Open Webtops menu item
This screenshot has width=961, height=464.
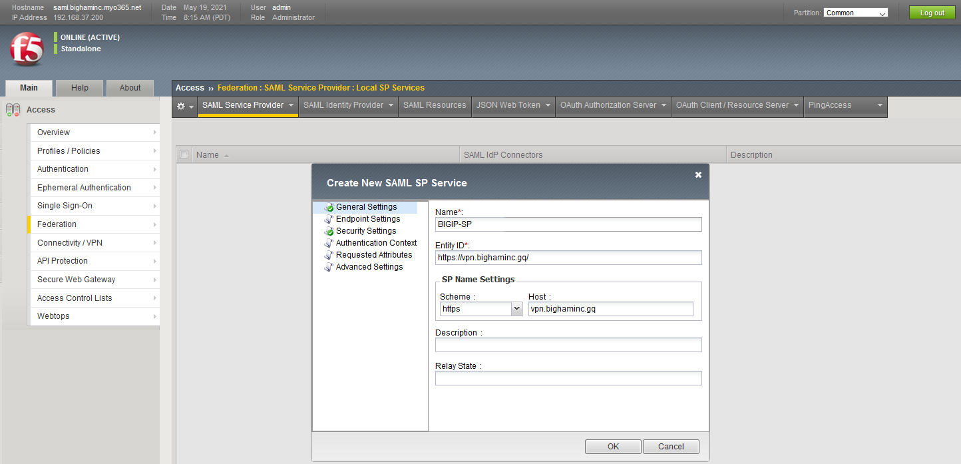[94, 316]
